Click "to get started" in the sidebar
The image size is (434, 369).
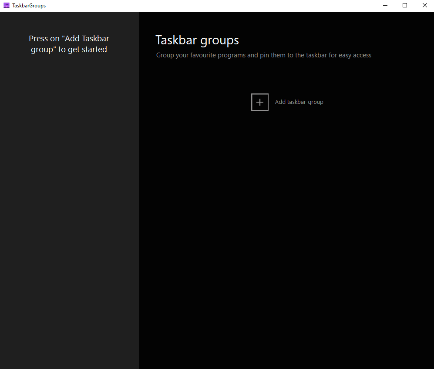[x=82, y=50]
